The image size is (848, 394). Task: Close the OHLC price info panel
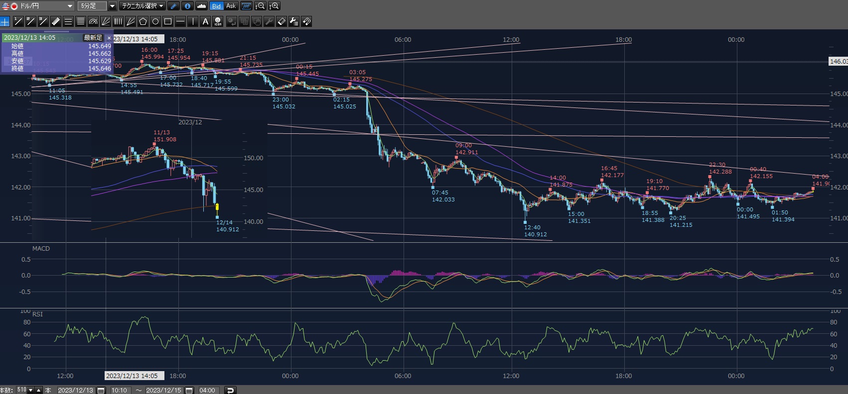click(x=109, y=38)
